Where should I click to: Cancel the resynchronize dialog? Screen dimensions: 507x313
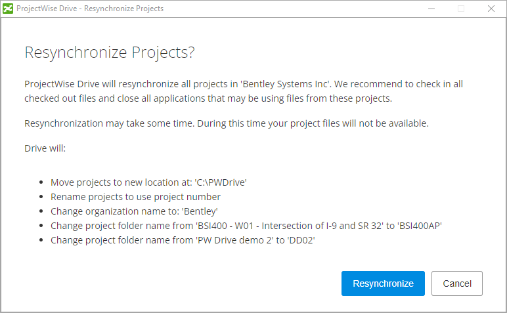click(457, 283)
